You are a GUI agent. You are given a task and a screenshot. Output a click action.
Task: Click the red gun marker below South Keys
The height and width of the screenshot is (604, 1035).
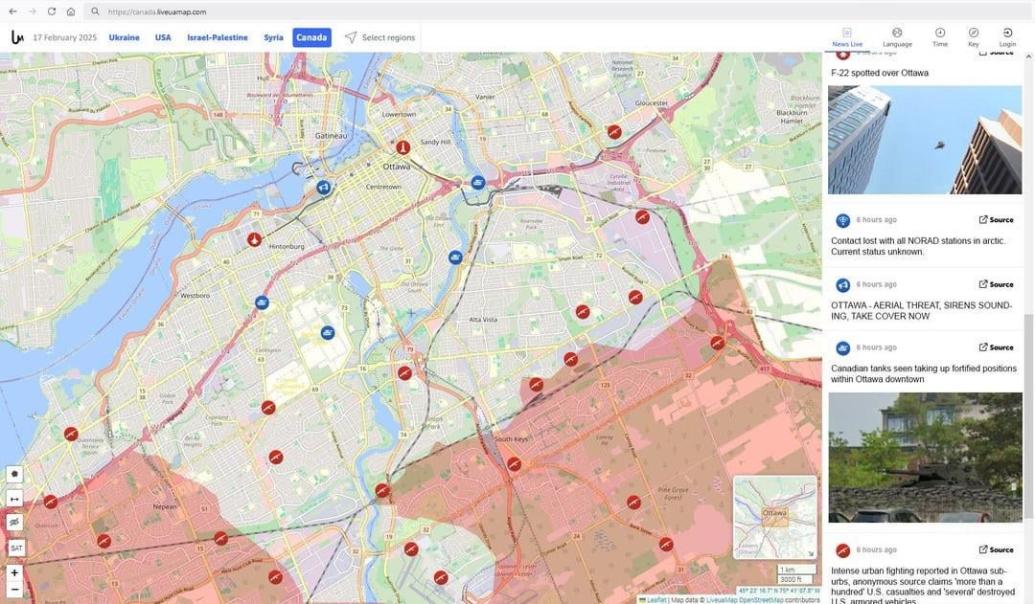[514, 464]
